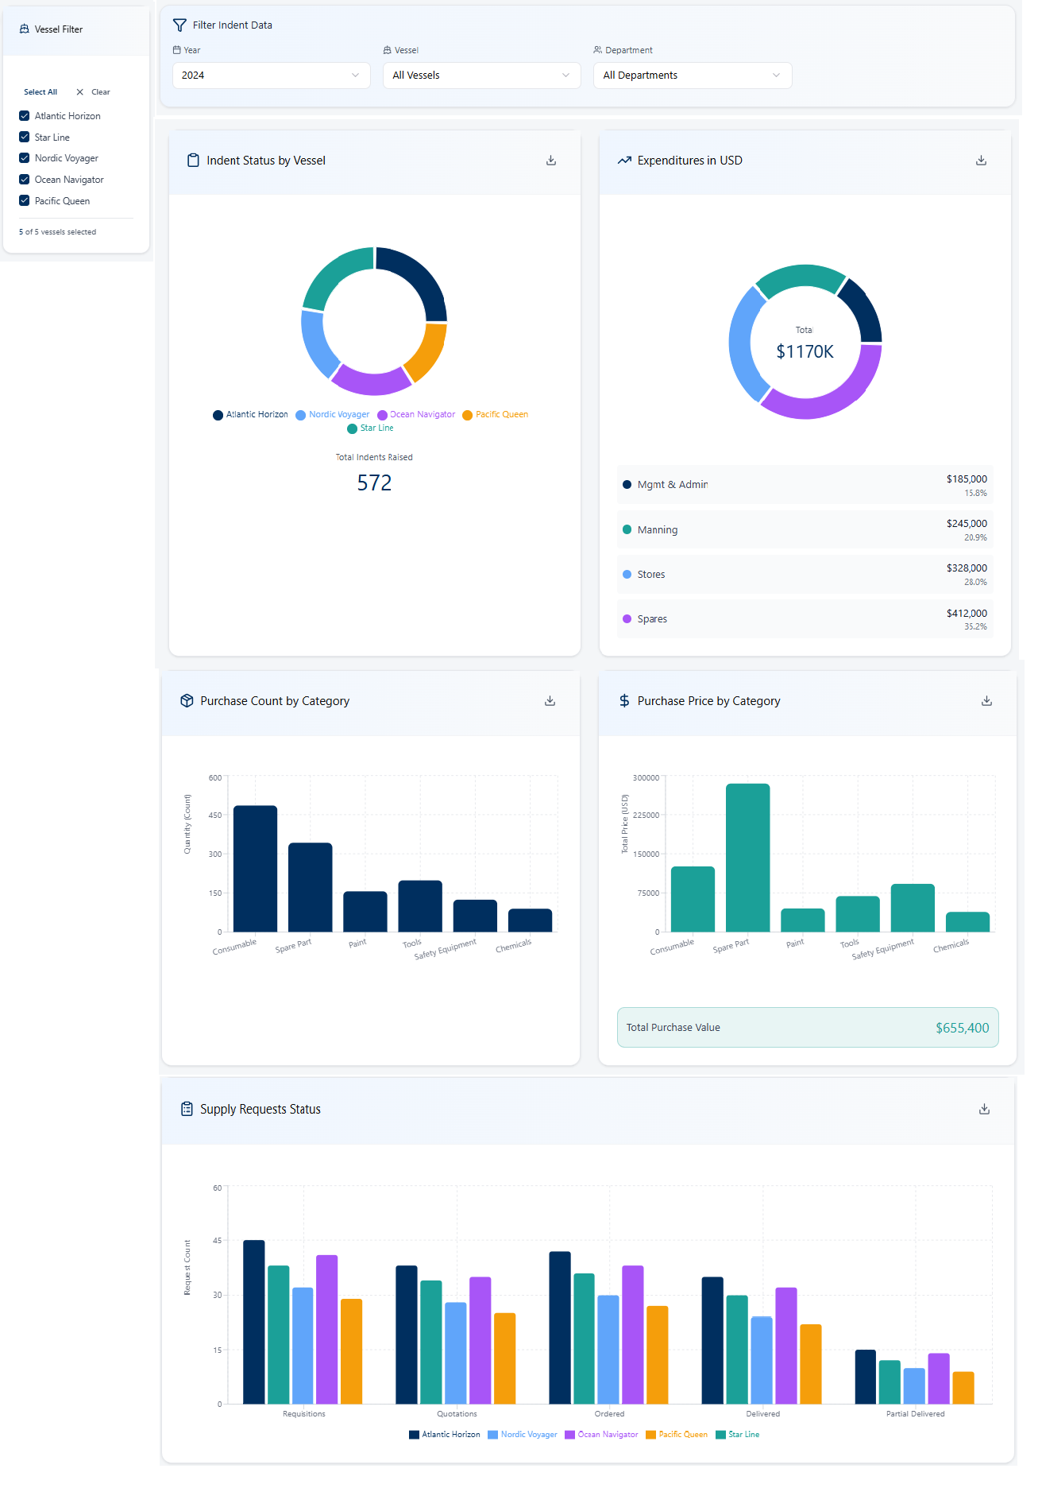Click download icon for Purchase Price by Category
Screen dimensions: 1042x1488
[986, 701]
